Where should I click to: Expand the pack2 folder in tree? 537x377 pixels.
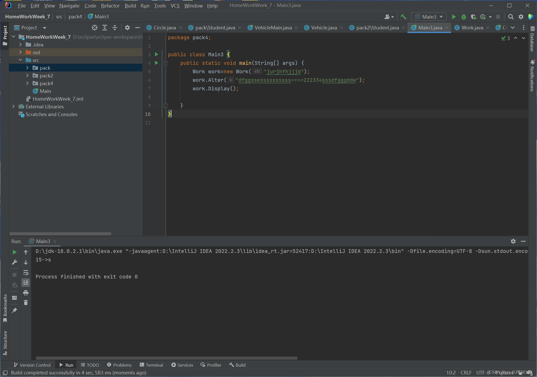point(28,76)
